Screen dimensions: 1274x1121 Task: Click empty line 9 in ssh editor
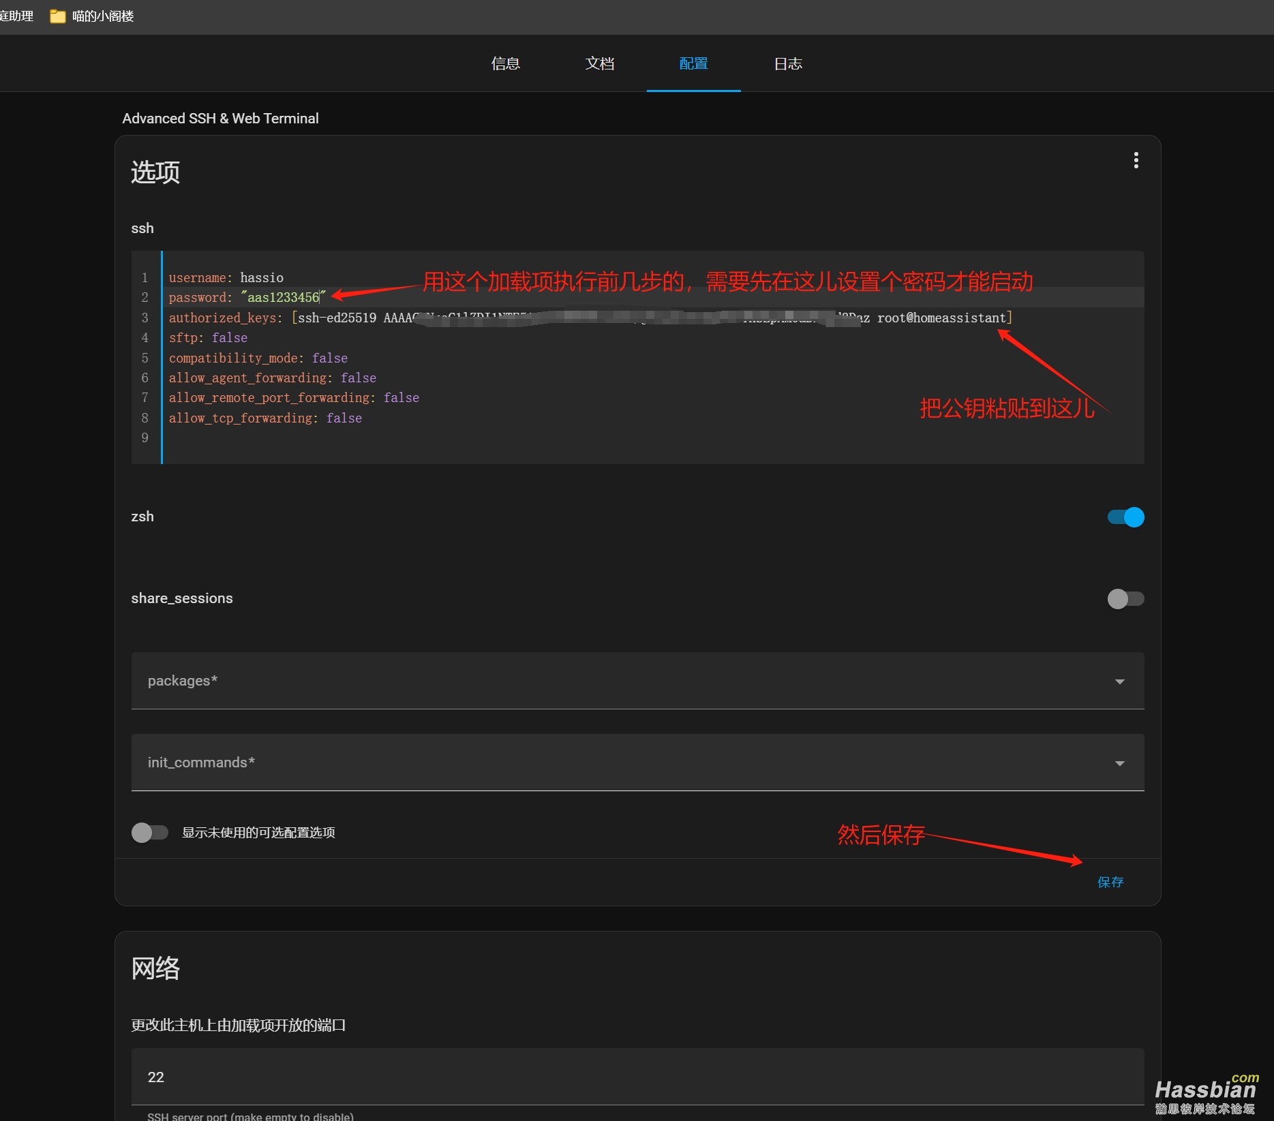point(652,438)
